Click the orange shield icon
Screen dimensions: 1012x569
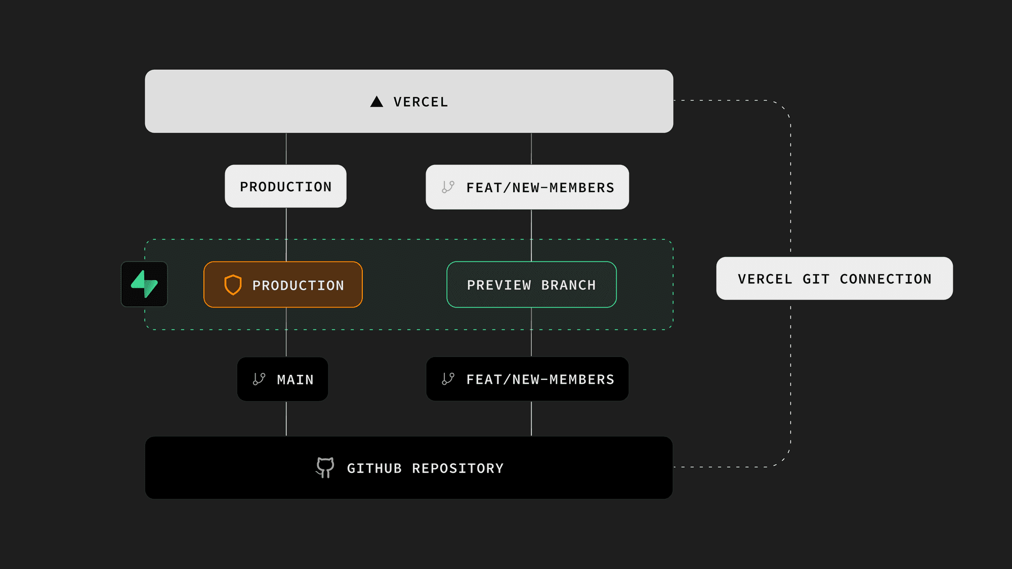tap(233, 285)
